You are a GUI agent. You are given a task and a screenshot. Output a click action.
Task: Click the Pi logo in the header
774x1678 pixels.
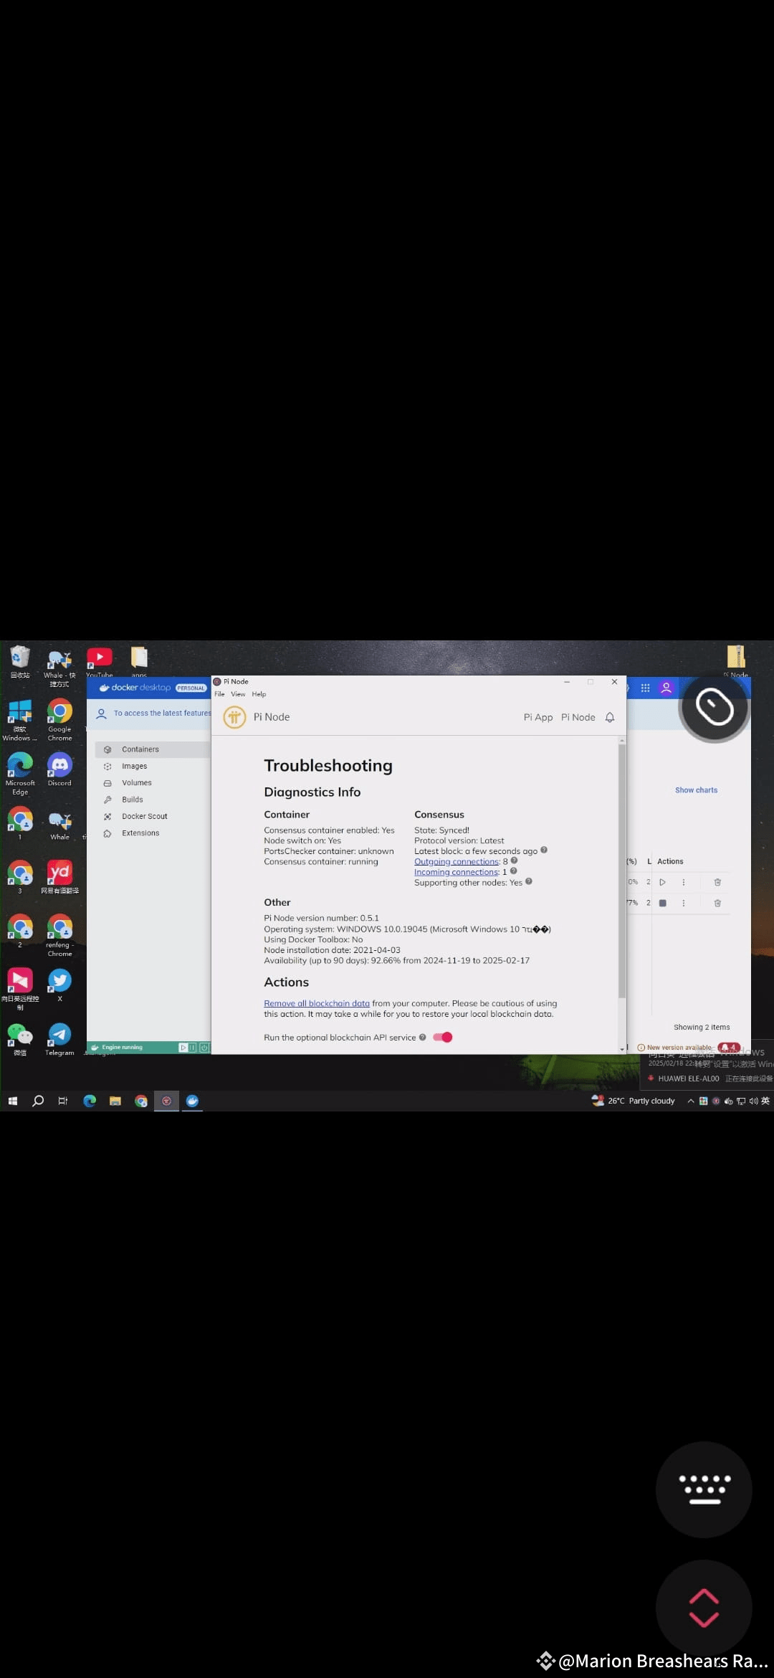234,717
